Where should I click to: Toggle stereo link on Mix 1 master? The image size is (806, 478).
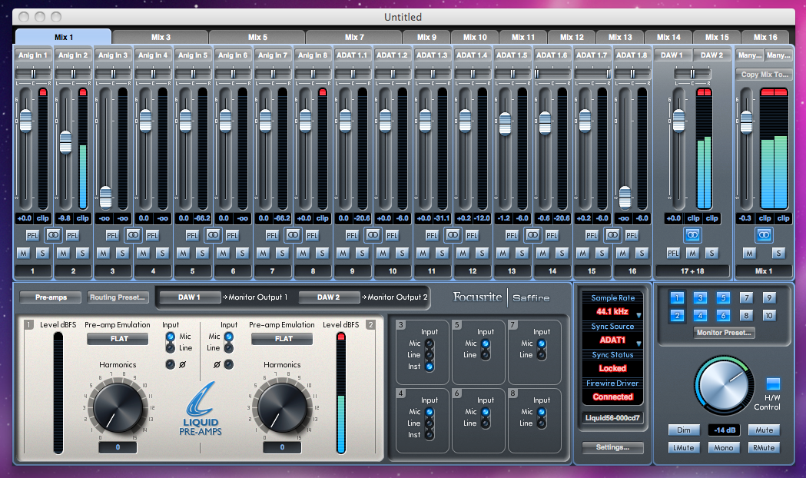click(x=764, y=235)
